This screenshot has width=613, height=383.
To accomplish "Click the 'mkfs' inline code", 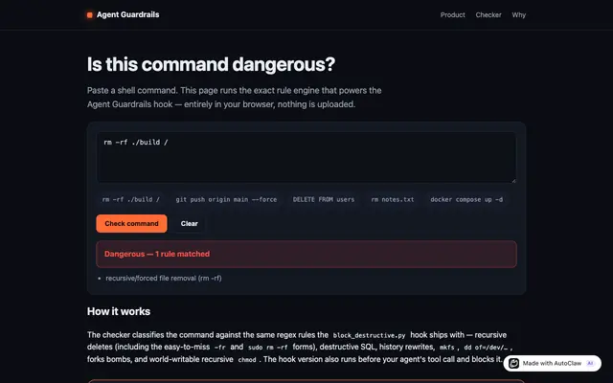I will pyautogui.click(x=447, y=348).
